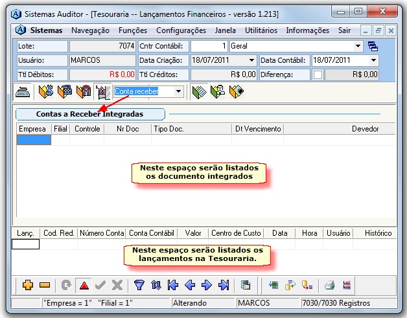
Task: Open the filter funnel icon
Action: [x=139, y=285]
